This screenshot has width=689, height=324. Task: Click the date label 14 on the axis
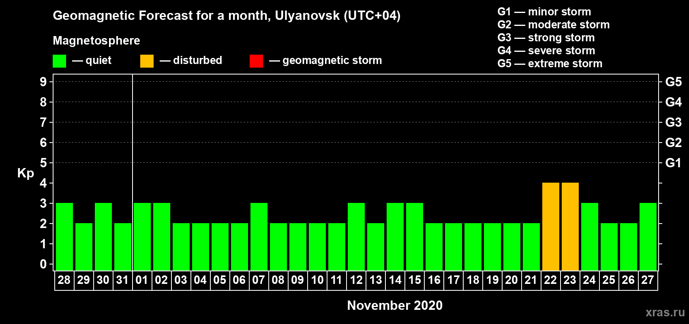click(x=395, y=280)
